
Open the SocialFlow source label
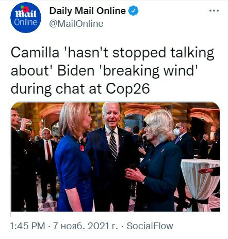click(150, 226)
